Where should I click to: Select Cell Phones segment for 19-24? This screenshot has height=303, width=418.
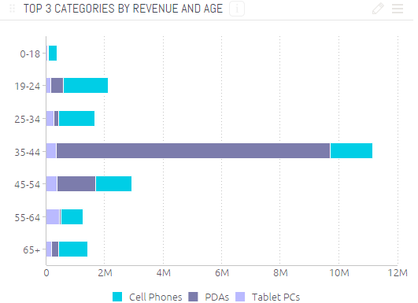[86, 85]
